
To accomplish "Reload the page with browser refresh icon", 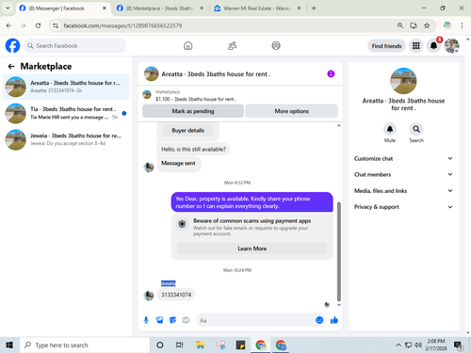I will point(38,25).
